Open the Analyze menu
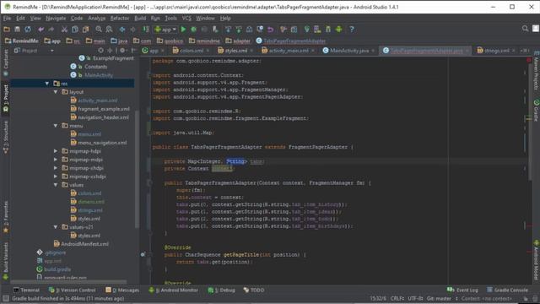 (97, 19)
